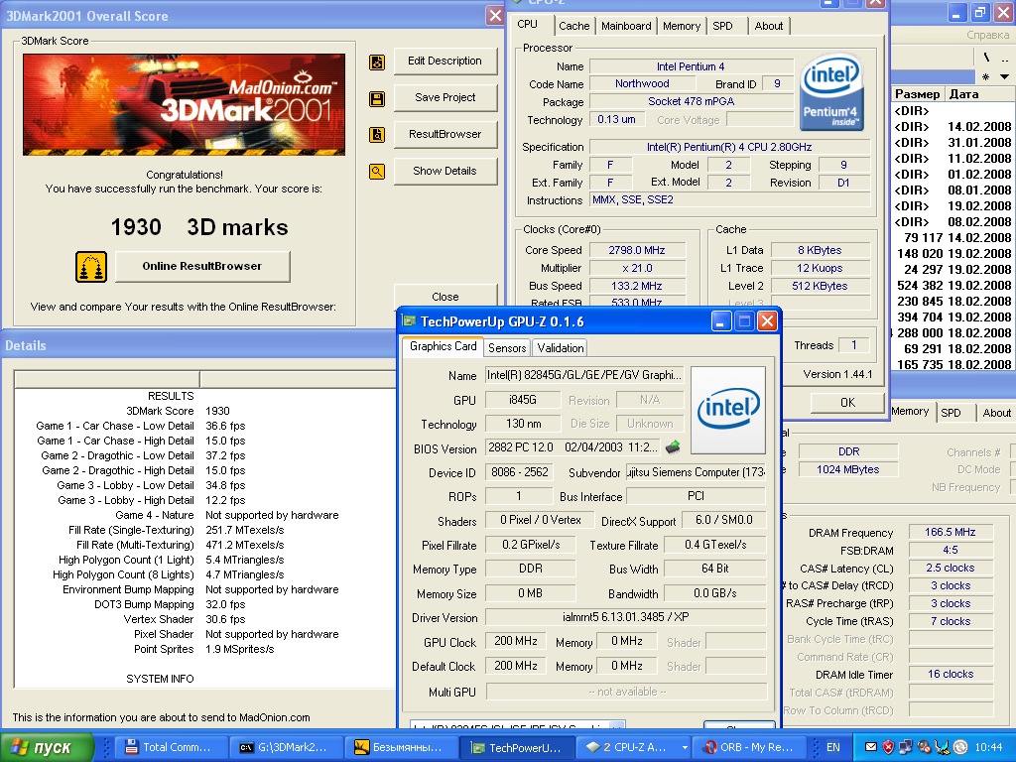
Task: Click the Core Speed value 2798.0 MHz
Action: coord(636,250)
